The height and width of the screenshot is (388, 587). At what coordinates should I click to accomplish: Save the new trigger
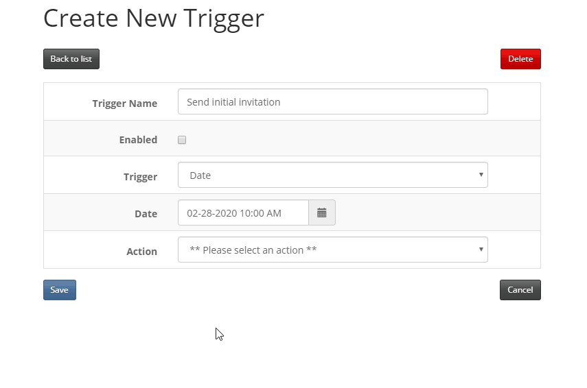pyautogui.click(x=60, y=290)
